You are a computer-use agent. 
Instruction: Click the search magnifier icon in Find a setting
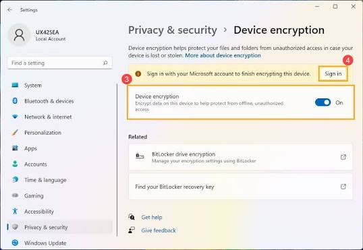point(105,63)
